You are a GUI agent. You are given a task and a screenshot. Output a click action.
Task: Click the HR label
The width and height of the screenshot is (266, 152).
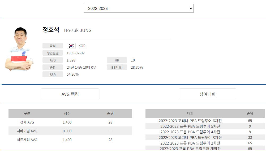117,60
